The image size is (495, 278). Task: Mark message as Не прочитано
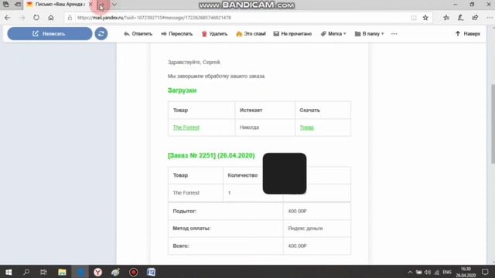click(x=292, y=34)
